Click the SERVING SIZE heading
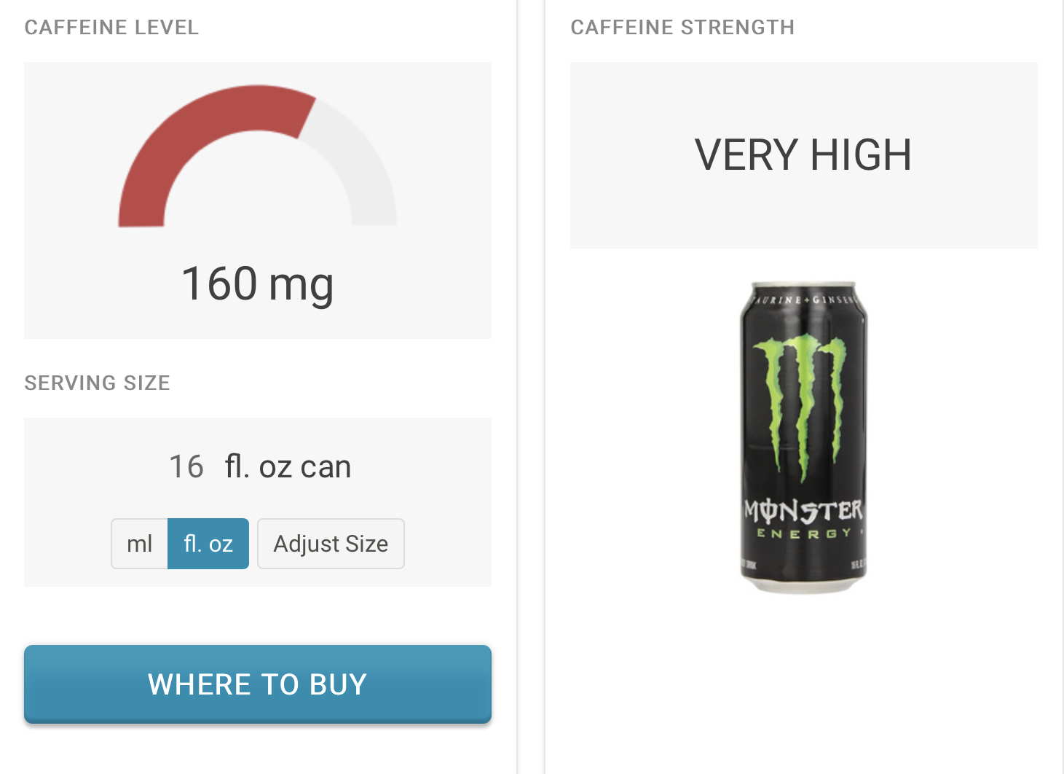 point(97,383)
